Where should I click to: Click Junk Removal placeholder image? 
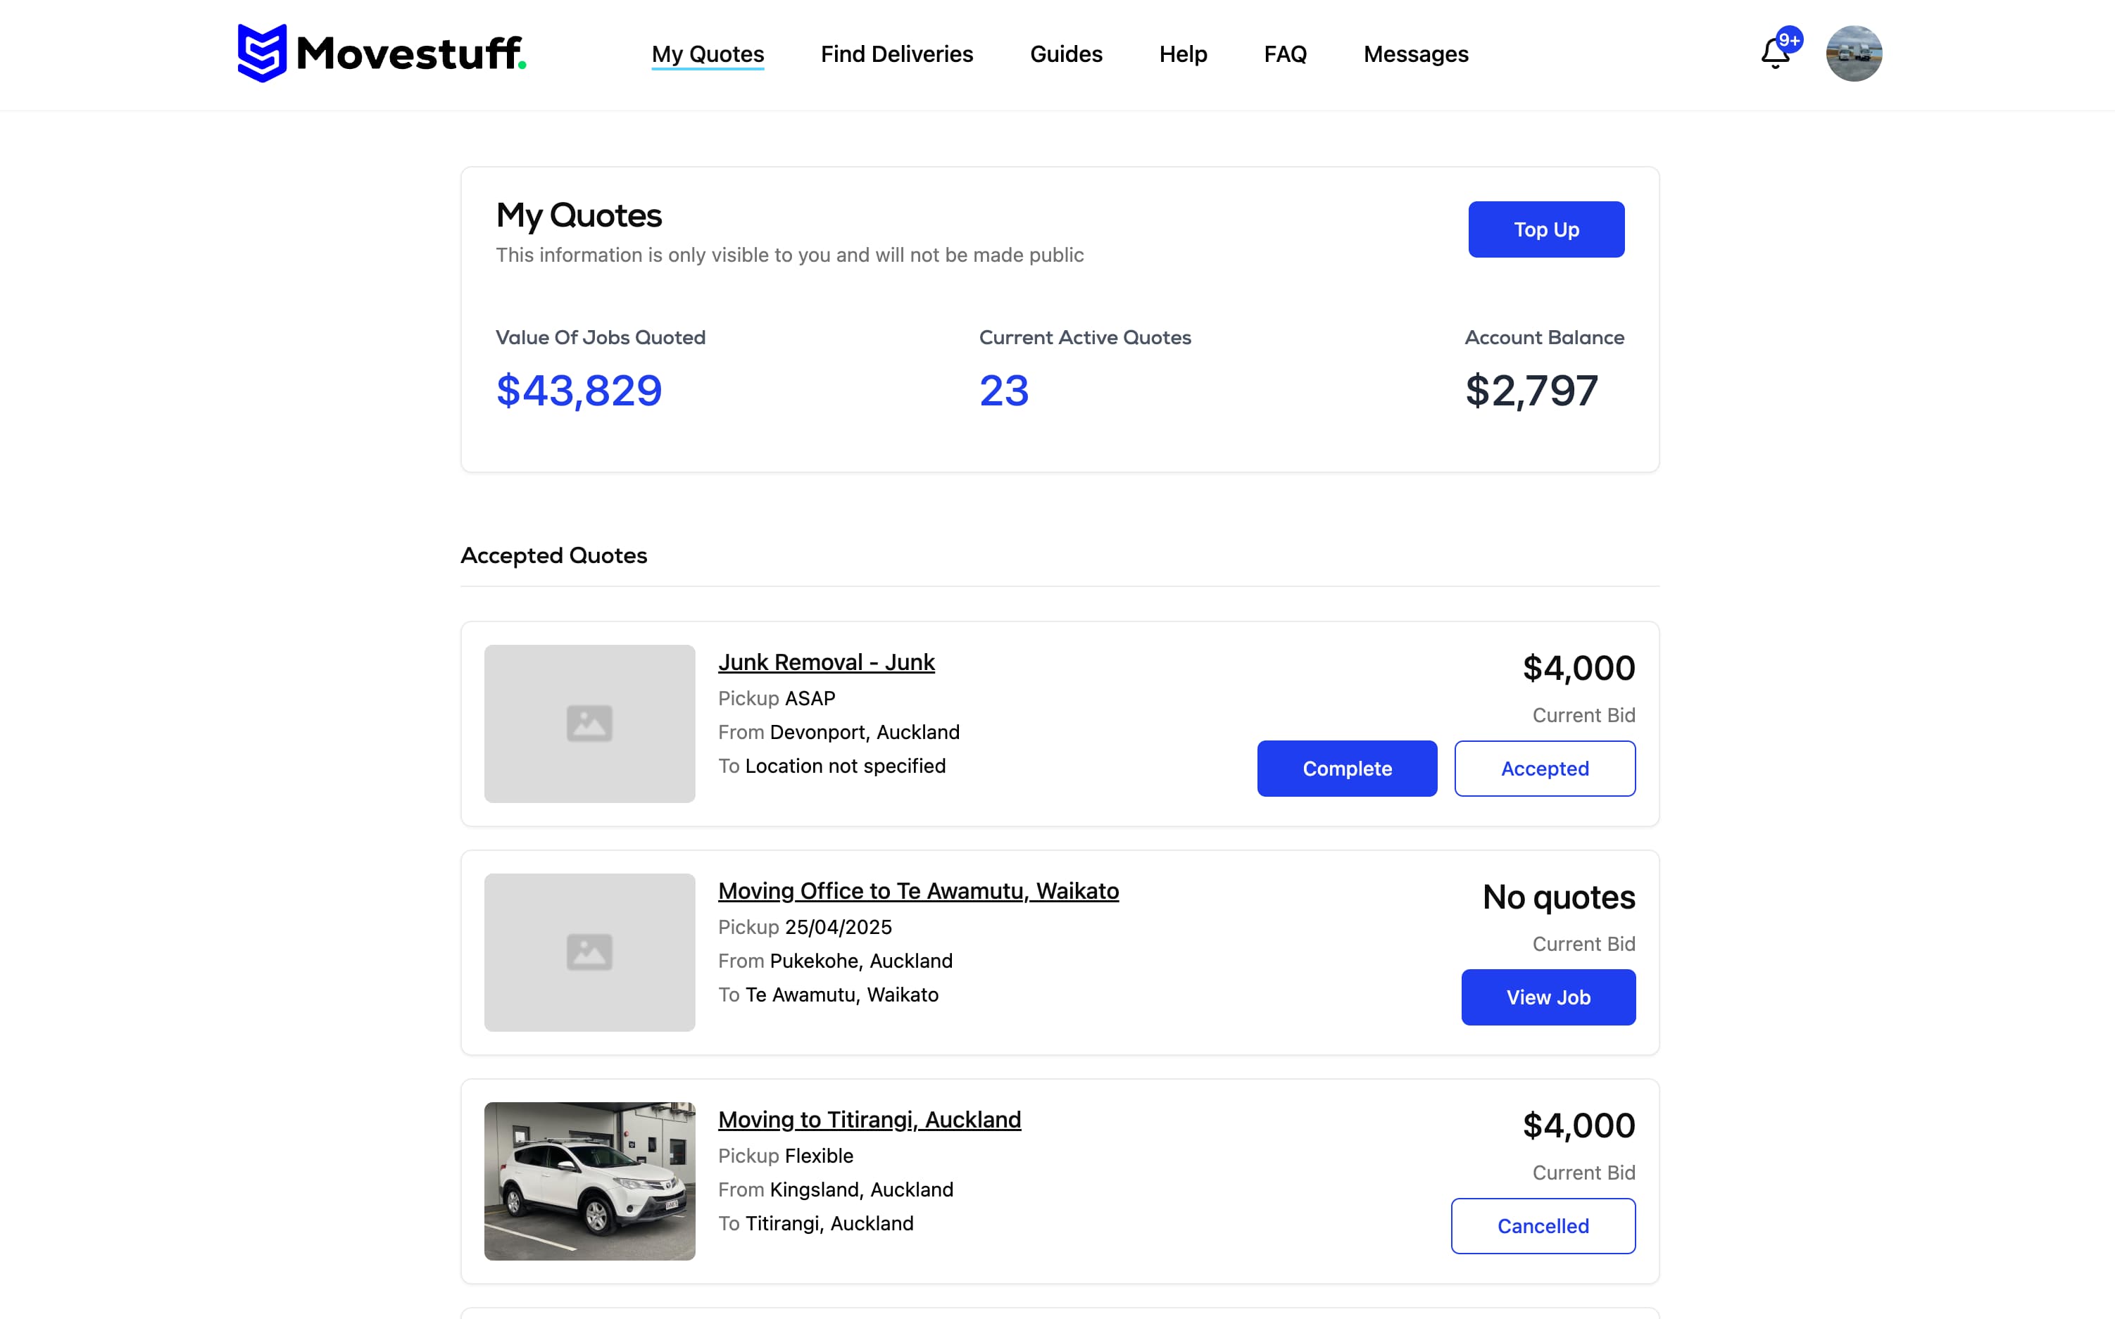click(x=589, y=723)
